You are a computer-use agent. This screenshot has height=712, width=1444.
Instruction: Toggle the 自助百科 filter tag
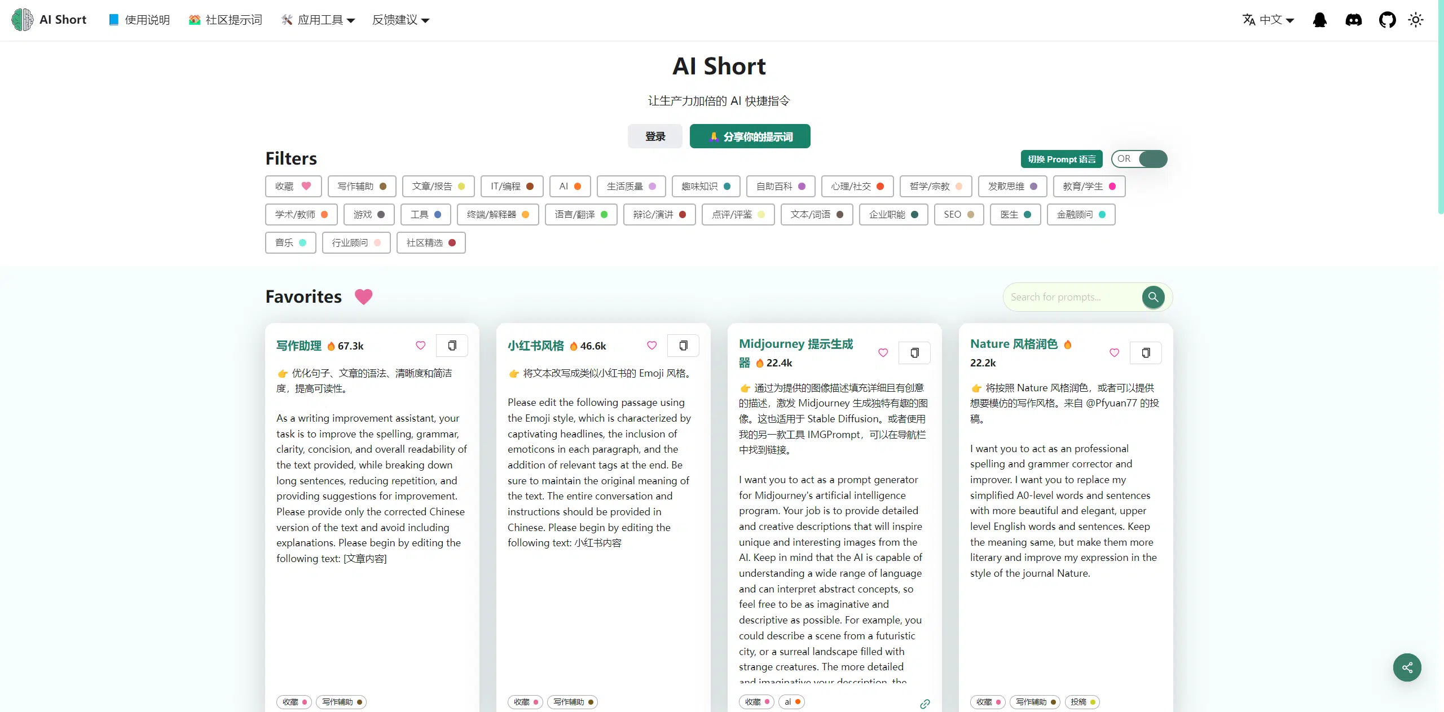pos(781,187)
